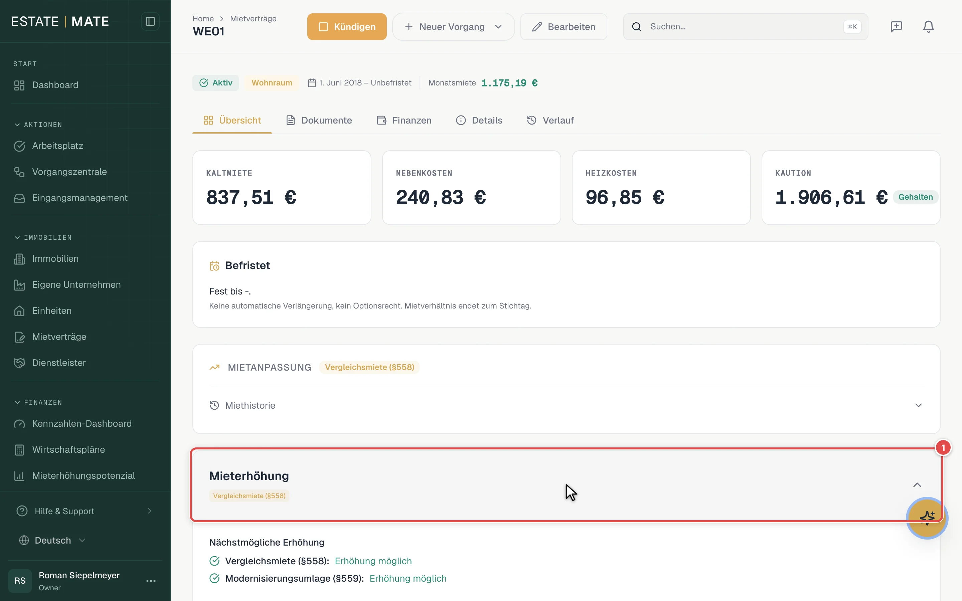Open the Neuer Vorgang dropdown
Screen dimensions: 962x601
453,27
